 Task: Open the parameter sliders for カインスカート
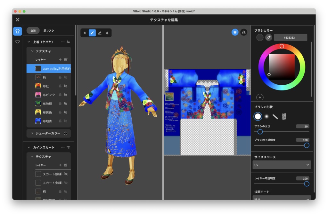[68, 147]
